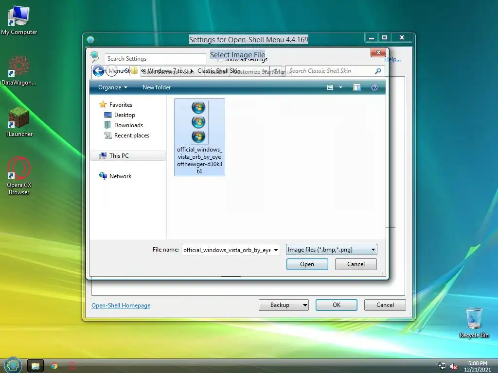The width and height of the screenshot is (498, 373).
Task: Open file dialog help question mark icon
Action: (x=374, y=87)
